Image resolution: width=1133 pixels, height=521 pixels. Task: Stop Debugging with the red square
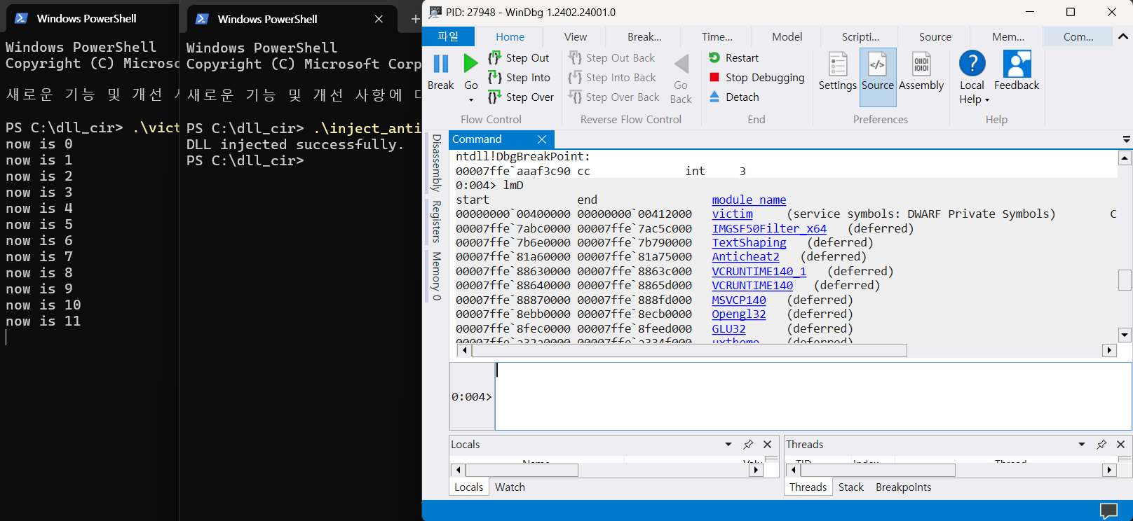pyautogui.click(x=757, y=78)
